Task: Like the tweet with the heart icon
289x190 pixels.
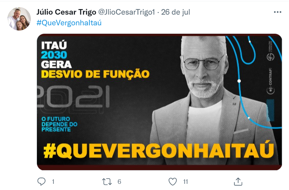Action: click(x=173, y=182)
